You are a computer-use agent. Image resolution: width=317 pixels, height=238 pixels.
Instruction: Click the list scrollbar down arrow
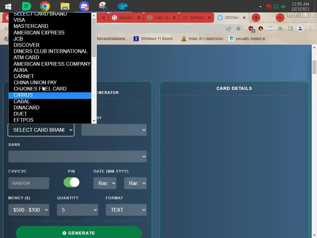point(94,121)
